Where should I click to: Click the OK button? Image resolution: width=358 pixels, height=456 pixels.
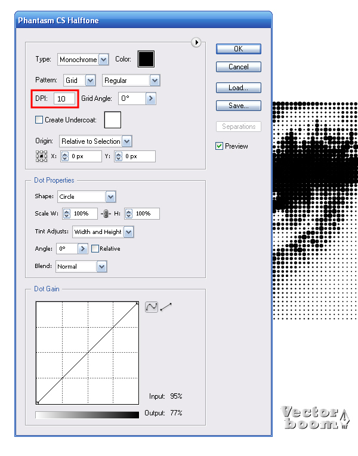(239, 49)
